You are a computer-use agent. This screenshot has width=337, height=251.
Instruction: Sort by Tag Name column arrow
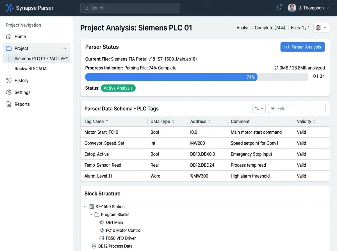pos(107,121)
